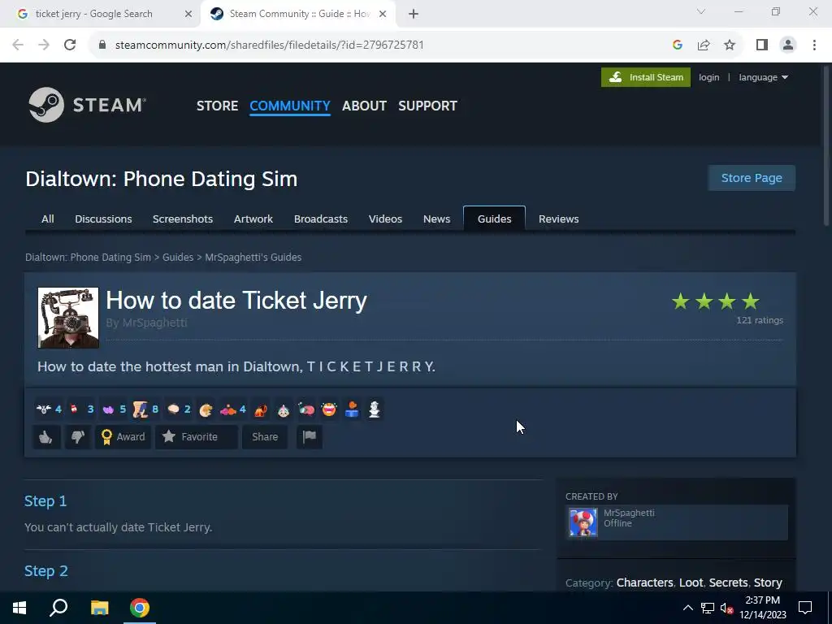This screenshot has height=624, width=832.
Task: Bookmark this page with the star icon
Action: pos(730,45)
